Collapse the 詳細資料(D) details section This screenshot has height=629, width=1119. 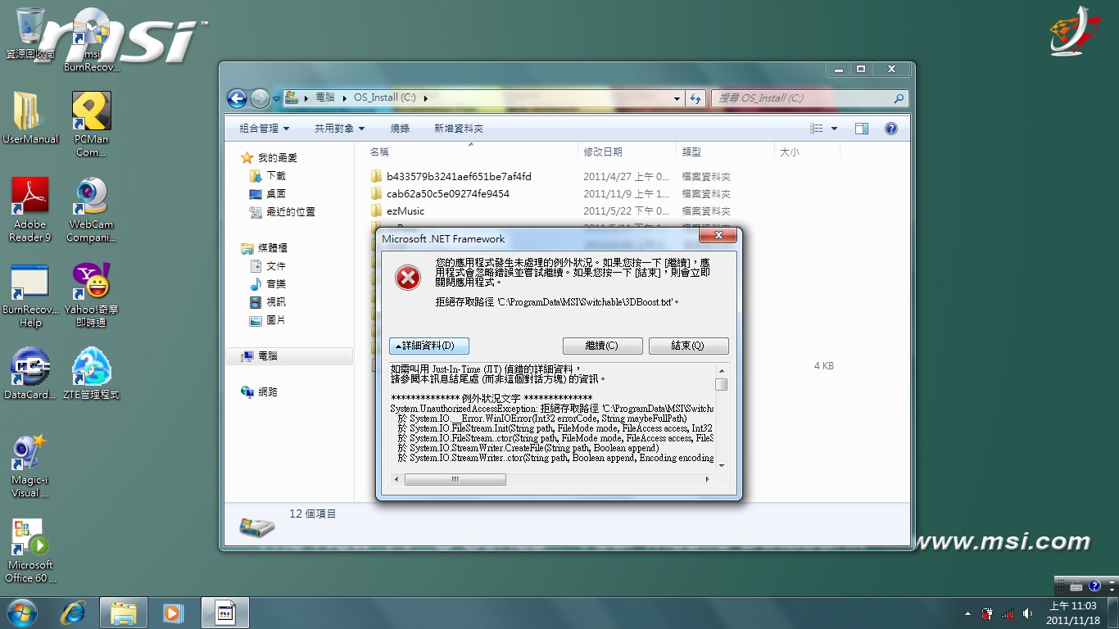tap(429, 346)
